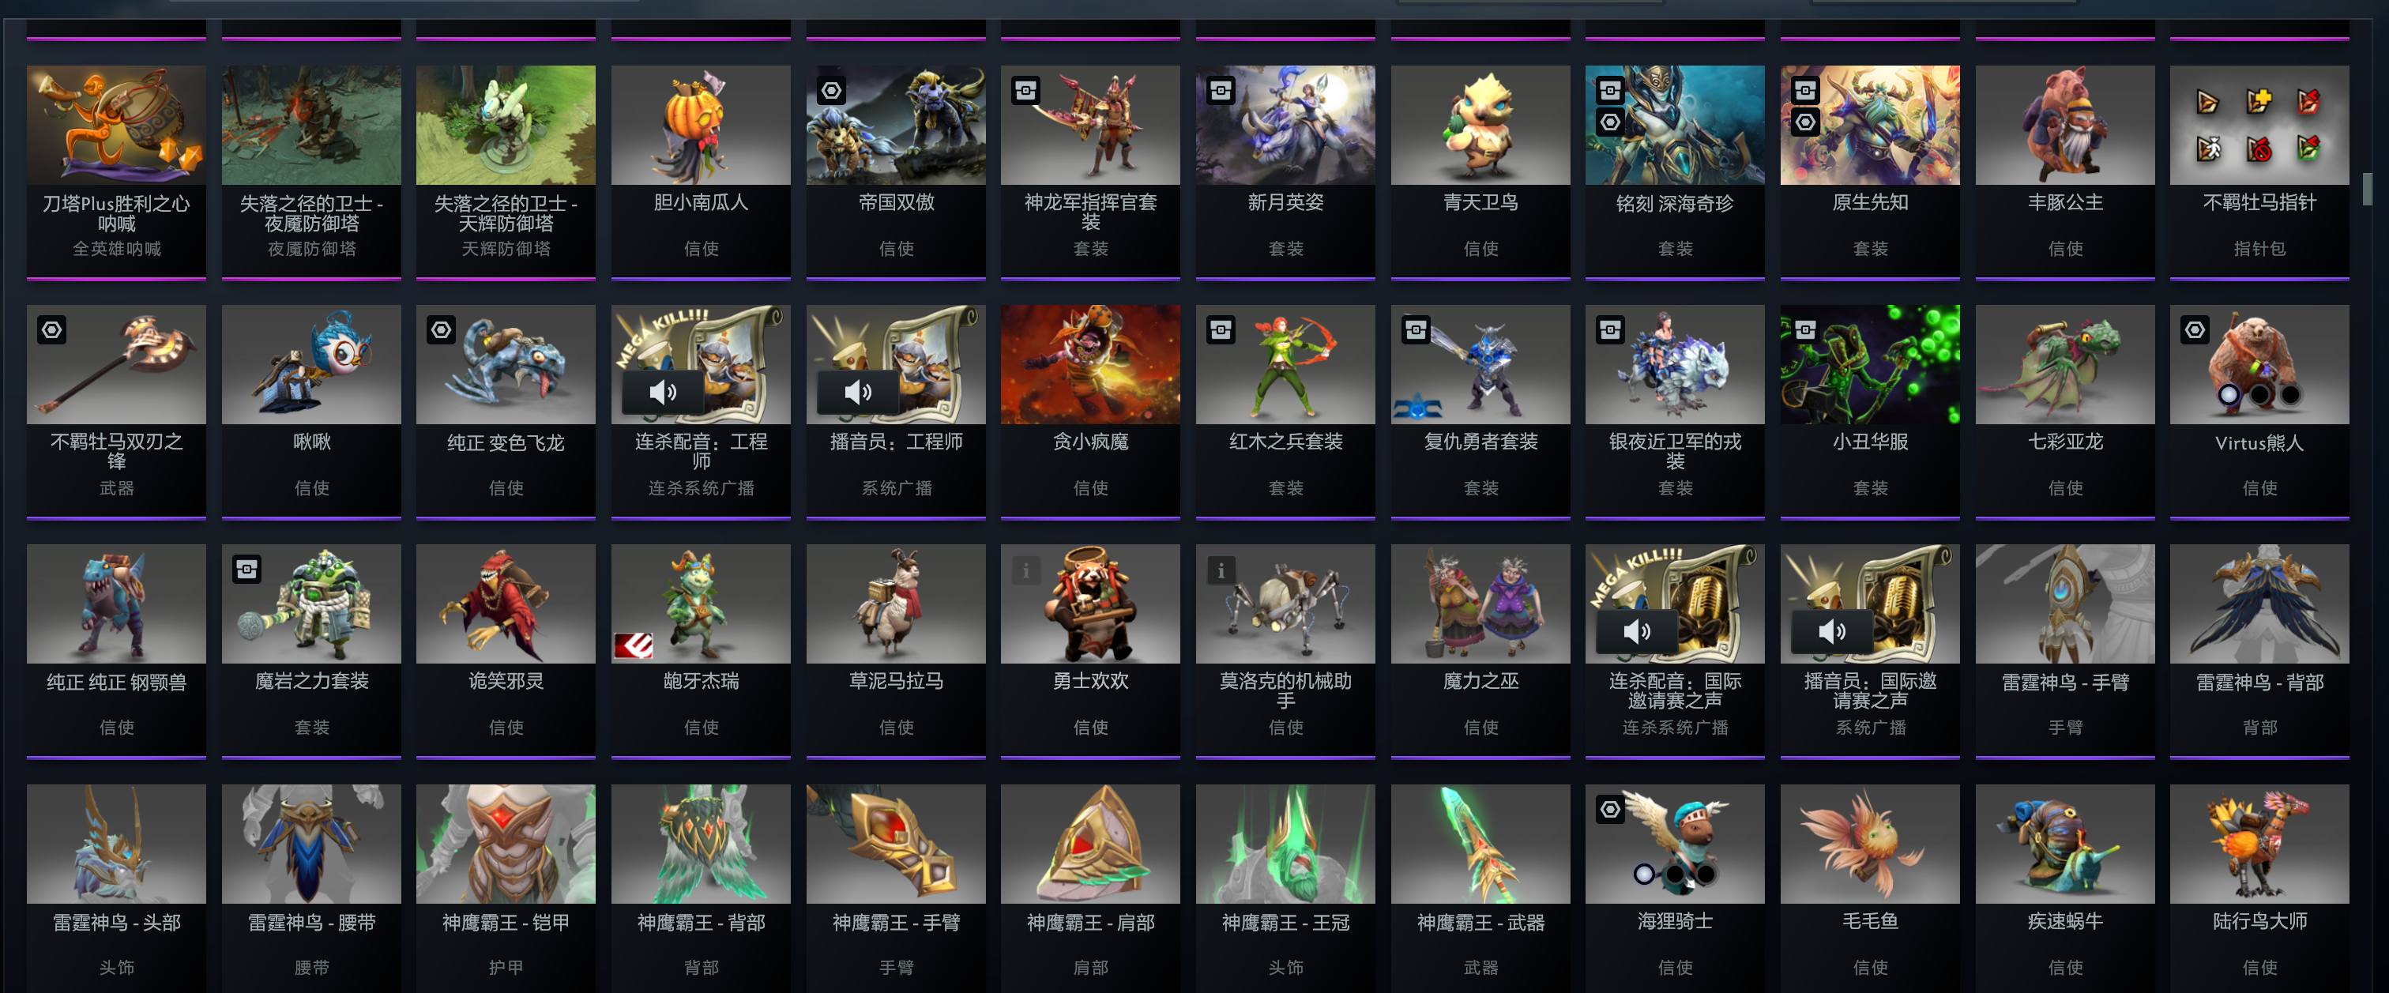This screenshot has height=993, width=2389.
Task: Select the 贪小疯魔 courier
Action: pyautogui.click(x=1091, y=411)
